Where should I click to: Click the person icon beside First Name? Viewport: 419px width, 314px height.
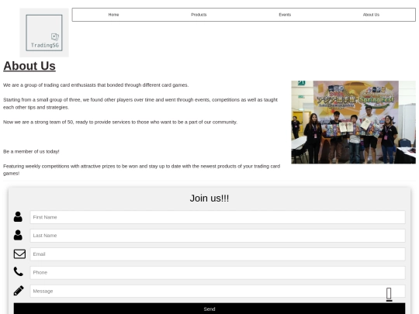18,217
